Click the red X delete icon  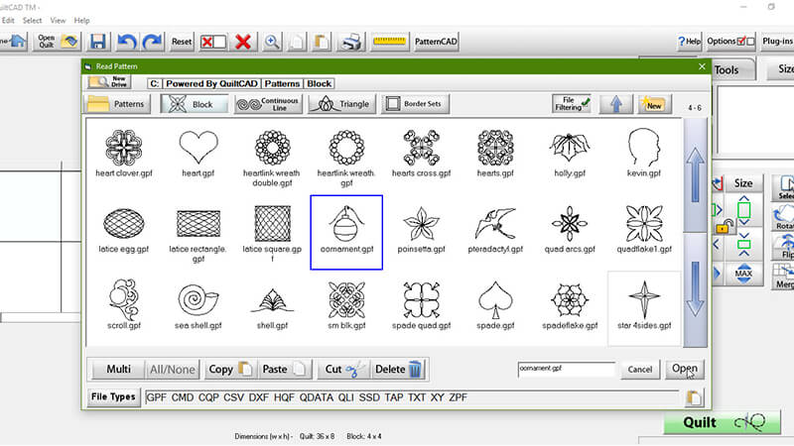(x=242, y=42)
